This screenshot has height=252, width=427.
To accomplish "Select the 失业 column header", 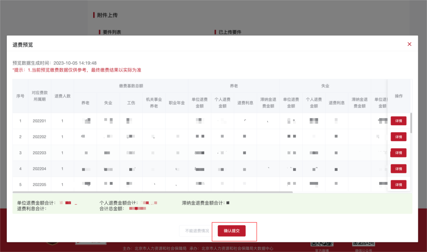I will point(108,103).
